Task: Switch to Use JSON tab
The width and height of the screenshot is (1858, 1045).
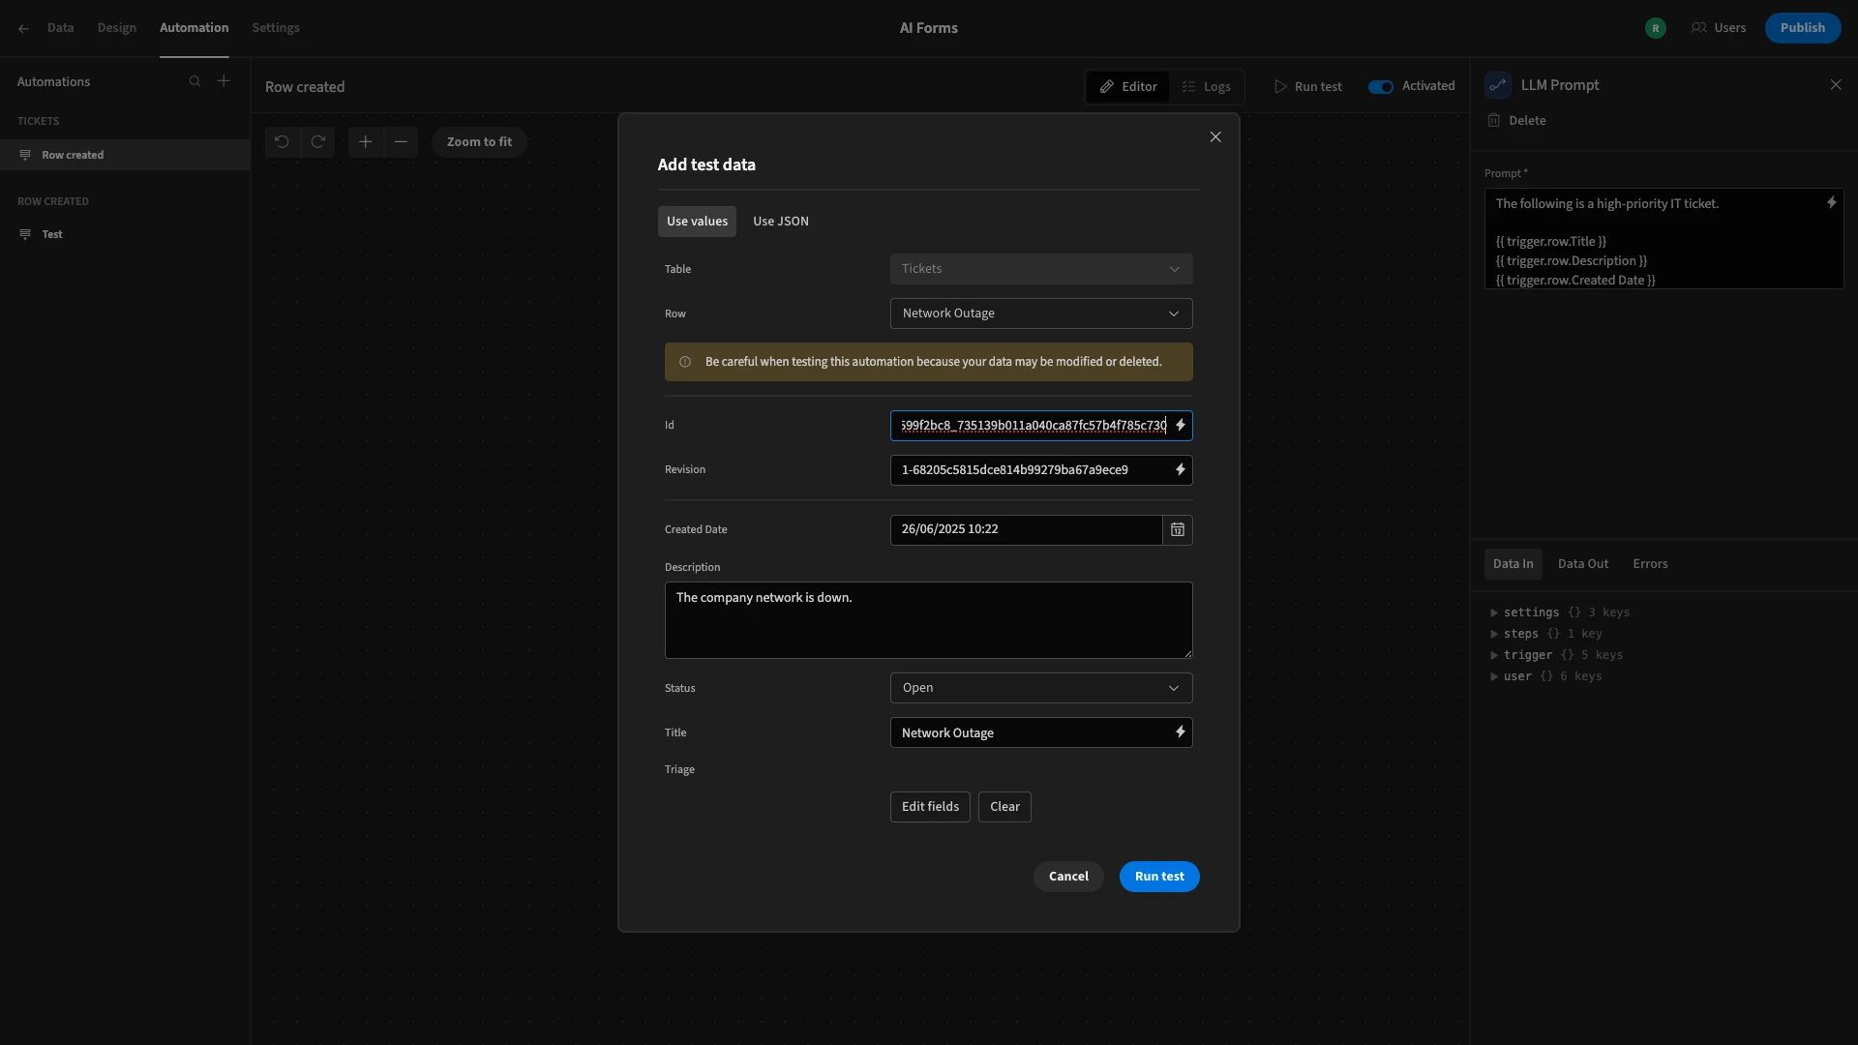Action: [x=781, y=222]
